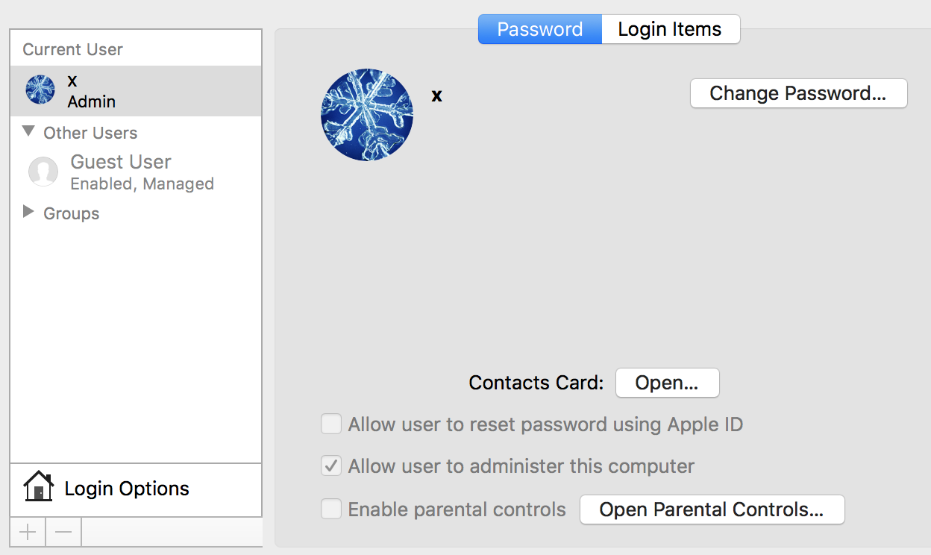Click Open Parental Controls button
Image resolution: width=931 pixels, height=555 pixels.
point(711,509)
